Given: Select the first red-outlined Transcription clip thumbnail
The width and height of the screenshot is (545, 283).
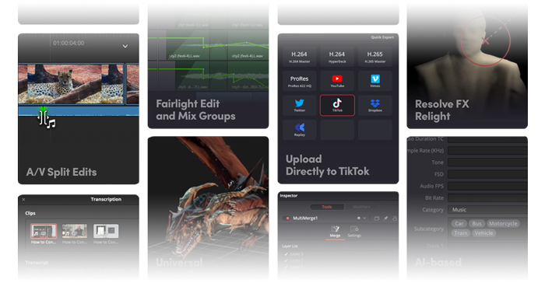Looking at the screenshot, I should tap(44, 231).
